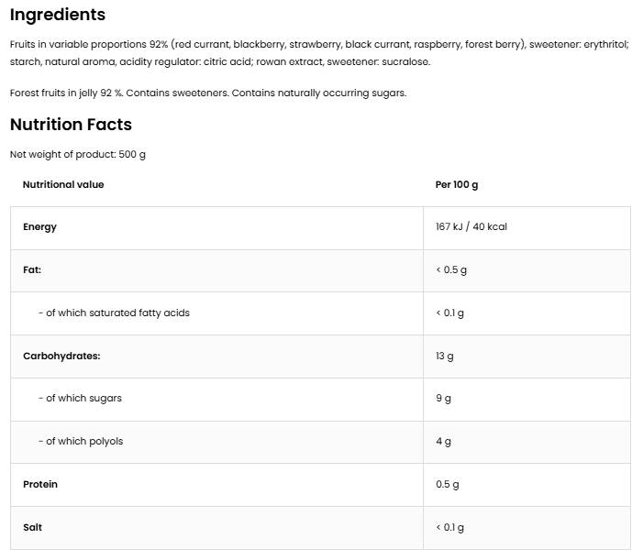Select the Protein row label
This screenshot has width=643, height=560.
pyautogui.click(x=40, y=484)
